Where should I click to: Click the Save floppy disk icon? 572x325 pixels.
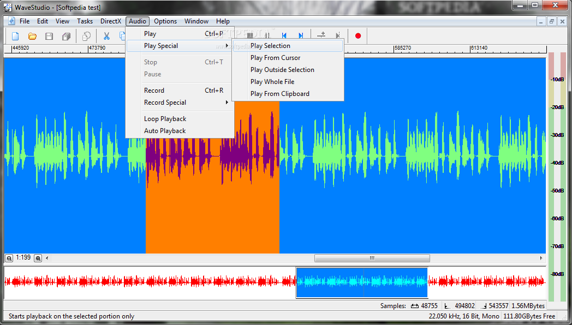(49, 36)
